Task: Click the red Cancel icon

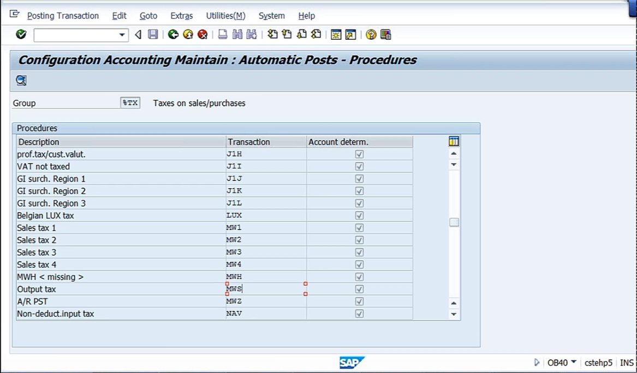Action: [203, 34]
